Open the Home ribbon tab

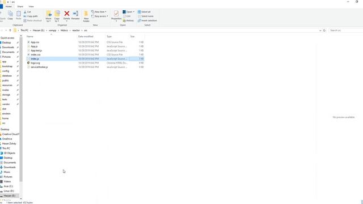pos(9,6)
